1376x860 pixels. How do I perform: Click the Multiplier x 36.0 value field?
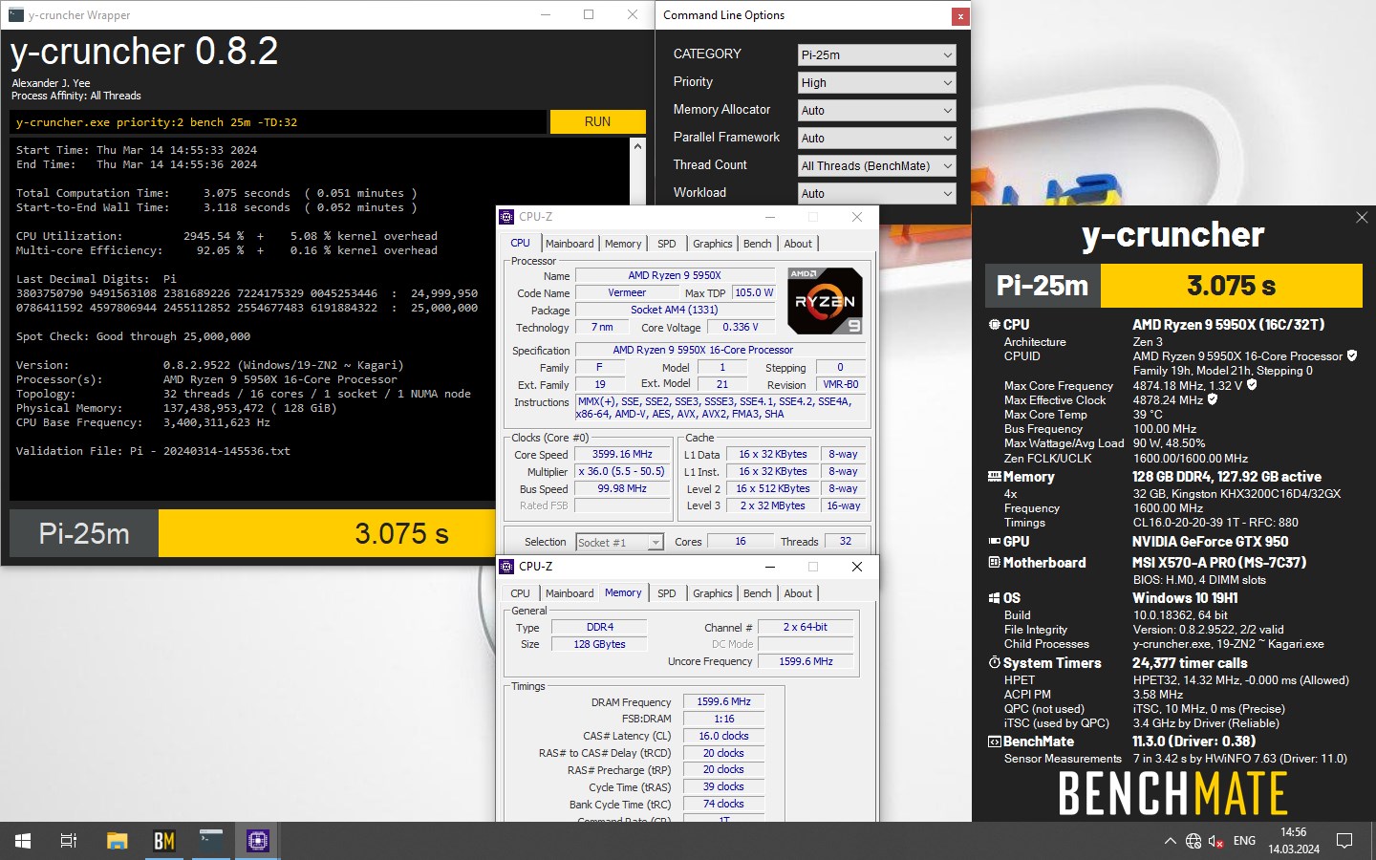point(622,472)
